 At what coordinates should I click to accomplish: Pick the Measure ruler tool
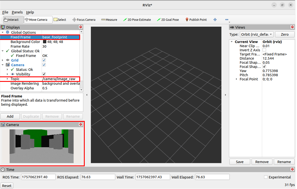pyautogui.click(x=109, y=20)
